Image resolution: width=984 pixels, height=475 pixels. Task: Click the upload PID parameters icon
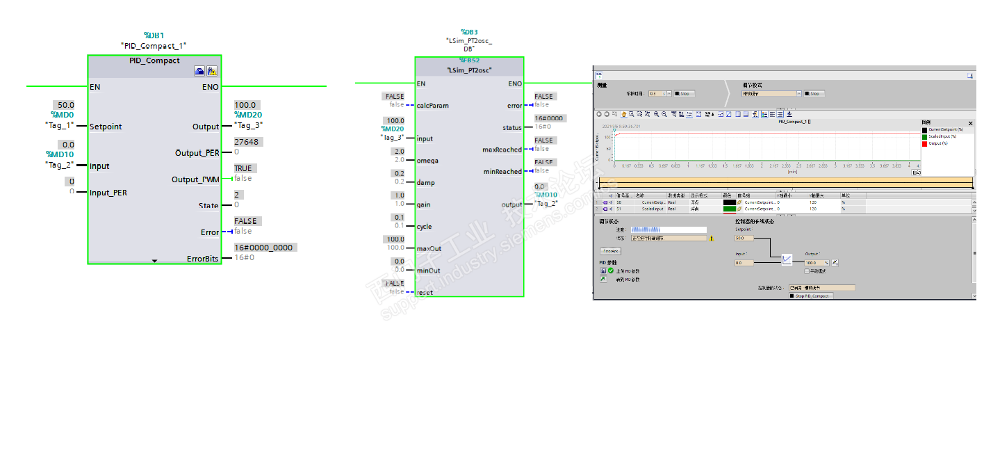(x=603, y=271)
